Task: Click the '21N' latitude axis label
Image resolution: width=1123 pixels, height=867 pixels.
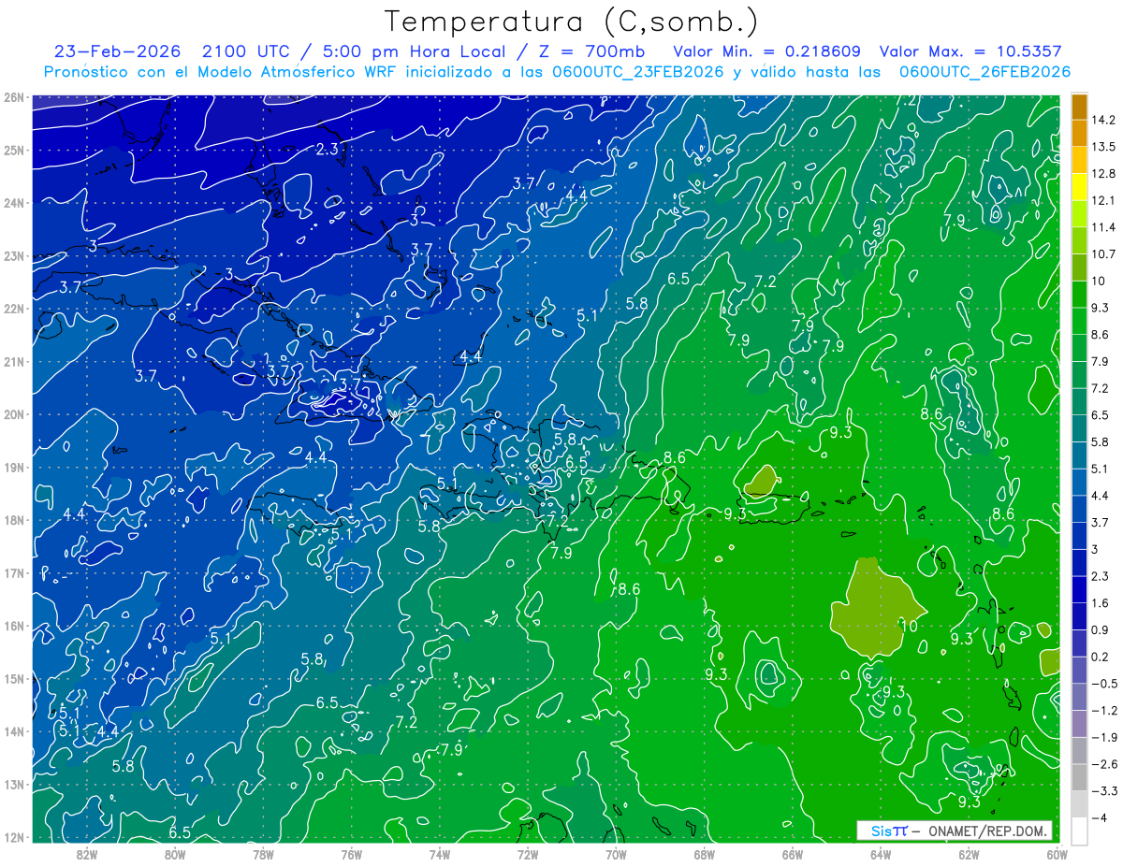Action: tap(14, 361)
